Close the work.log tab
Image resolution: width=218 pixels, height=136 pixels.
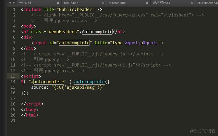pyautogui.click(x=58, y=3)
